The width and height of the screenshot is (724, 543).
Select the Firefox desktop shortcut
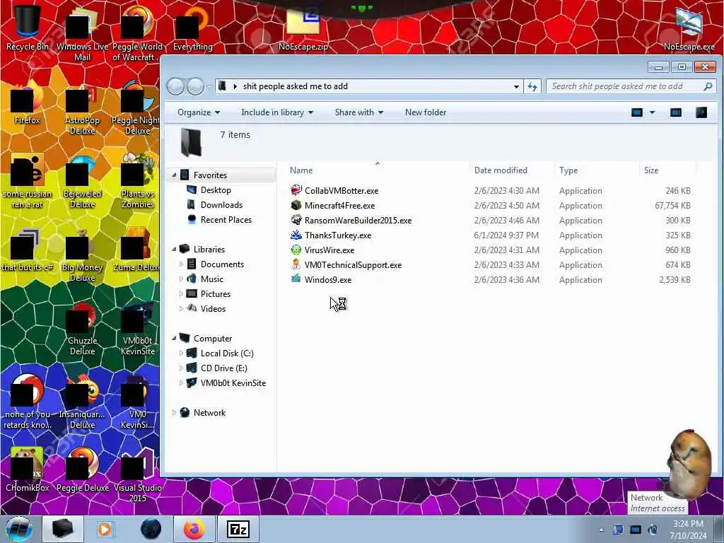tap(28, 104)
